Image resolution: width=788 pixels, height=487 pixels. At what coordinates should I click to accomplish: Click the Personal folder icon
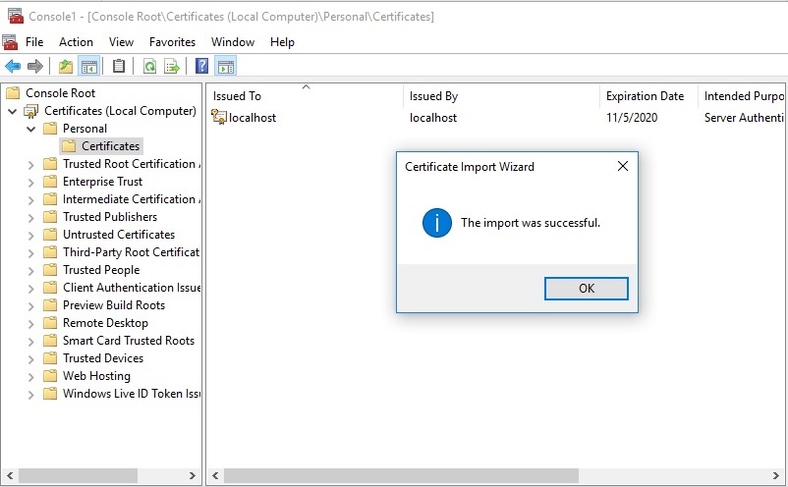tap(50, 129)
